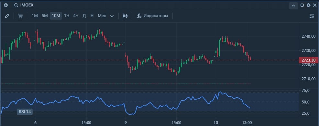Switch to the 4Ч timeframe

(76, 16)
